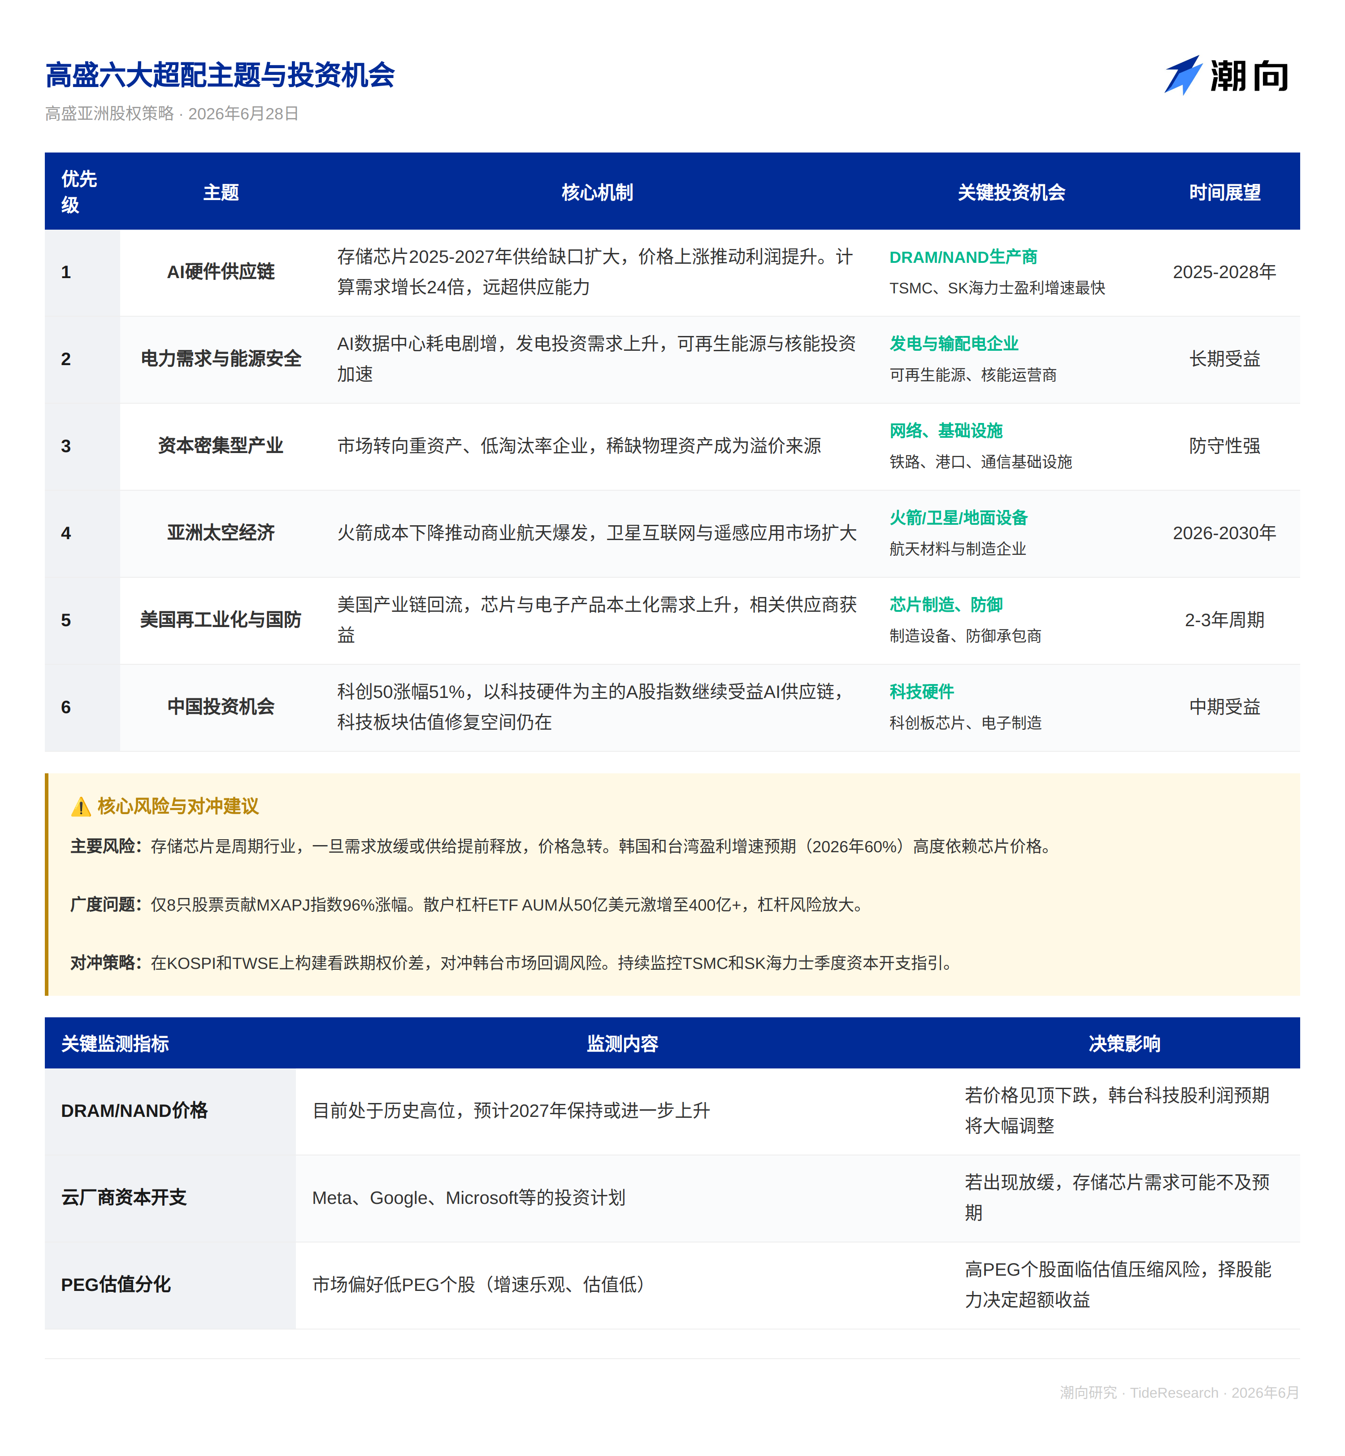Click text 目前处于历史高位，预计2027年保持或进一步上升
1345x1456 pixels.
511,1111
